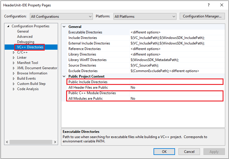Screen dimensions: 229x159
Task: Select the Manifest Tool tree label
Action: (x=28, y=63)
